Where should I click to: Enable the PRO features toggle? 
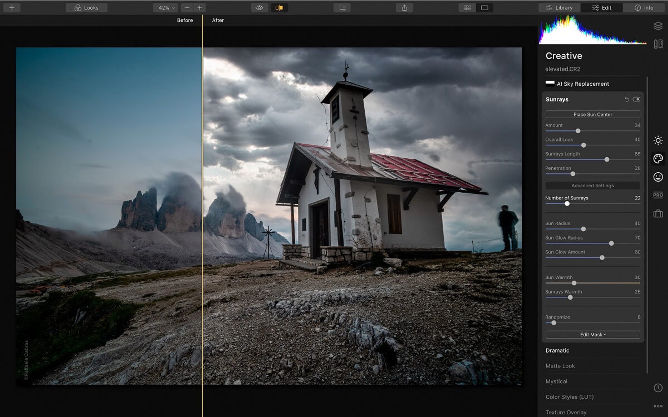pyautogui.click(x=658, y=195)
